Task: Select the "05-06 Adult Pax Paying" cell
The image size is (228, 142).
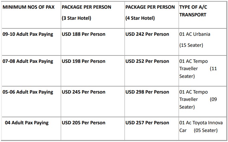Action: click(x=28, y=92)
